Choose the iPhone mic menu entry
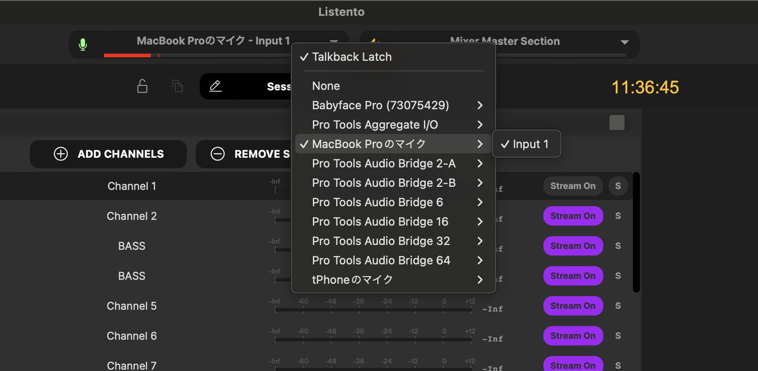 pos(393,280)
